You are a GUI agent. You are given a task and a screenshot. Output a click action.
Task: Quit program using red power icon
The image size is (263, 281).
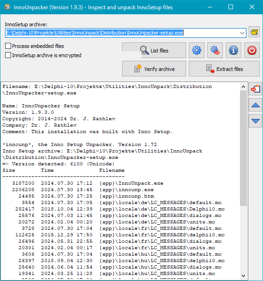point(252,50)
